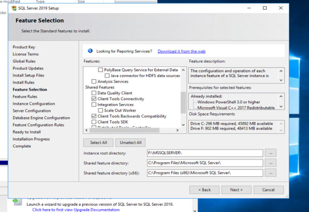This screenshot has width=309, height=212.
Task: Uncheck Client Tools Connectivity
Action: pos(94,99)
